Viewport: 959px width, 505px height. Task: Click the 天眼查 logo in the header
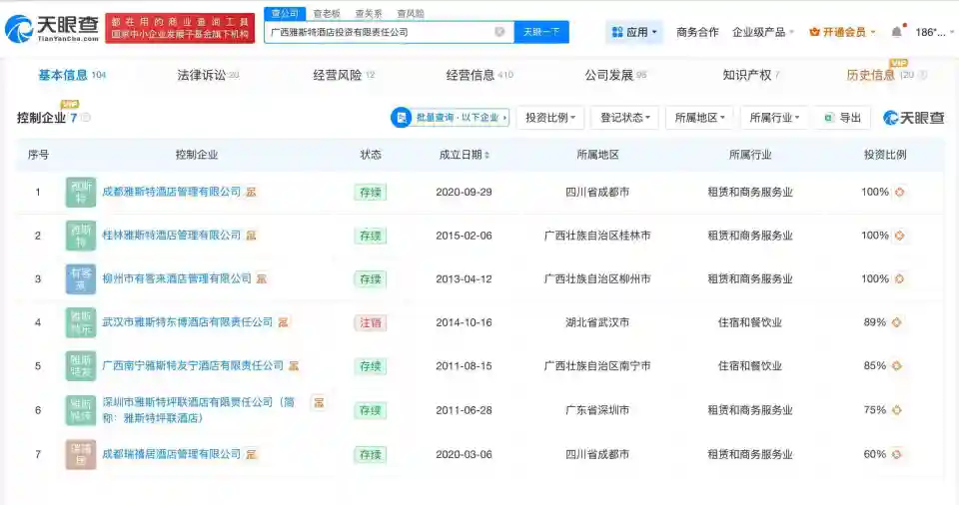pos(52,28)
